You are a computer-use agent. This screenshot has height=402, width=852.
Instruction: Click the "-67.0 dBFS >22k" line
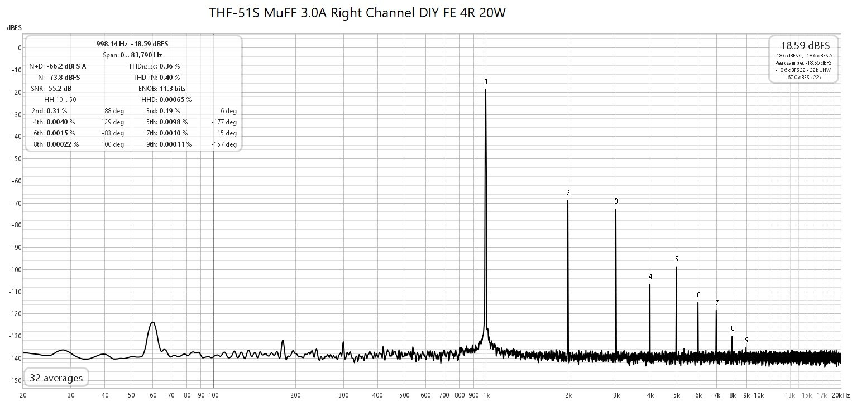pyautogui.click(x=803, y=77)
